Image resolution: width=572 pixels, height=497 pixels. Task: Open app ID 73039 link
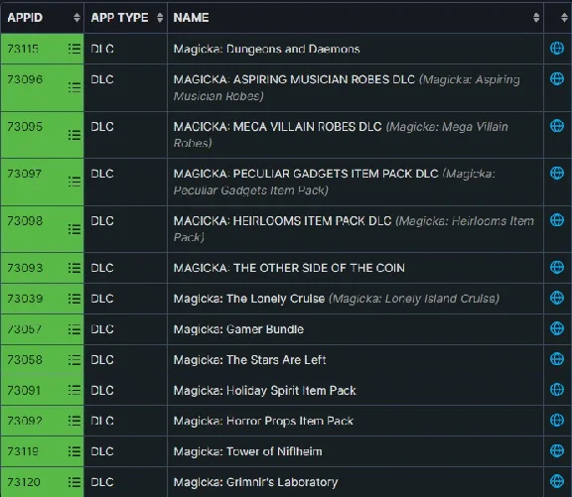[25, 299]
